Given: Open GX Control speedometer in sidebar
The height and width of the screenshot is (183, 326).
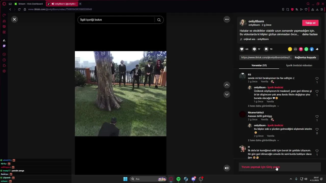Looking at the screenshot, I should 4,16.
